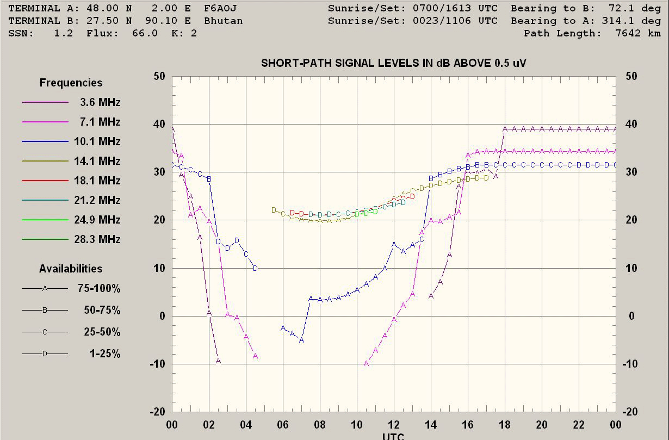Click the Frequencies legend heading
Viewport: 669px width, 440px height.
coord(71,83)
